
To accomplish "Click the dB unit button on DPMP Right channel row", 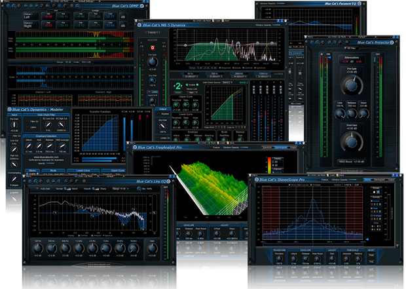I will tap(123, 26).
